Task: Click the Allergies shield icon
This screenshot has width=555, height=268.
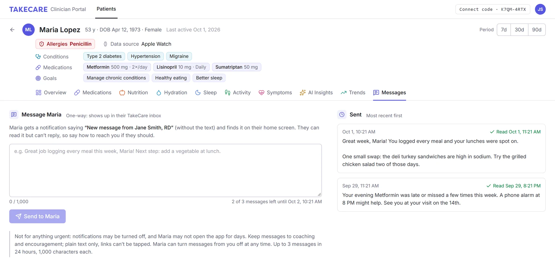Action: click(x=42, y=44)
